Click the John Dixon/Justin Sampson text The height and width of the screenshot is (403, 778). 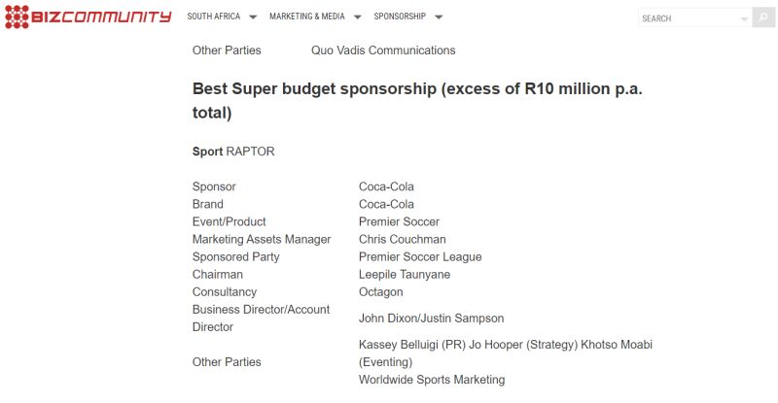click(x=431, y=319)
